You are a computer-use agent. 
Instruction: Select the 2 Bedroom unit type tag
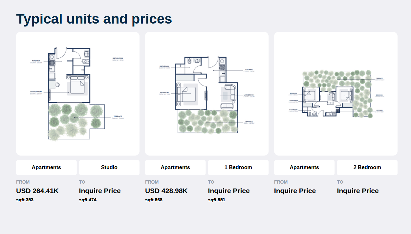click(367, 168)
